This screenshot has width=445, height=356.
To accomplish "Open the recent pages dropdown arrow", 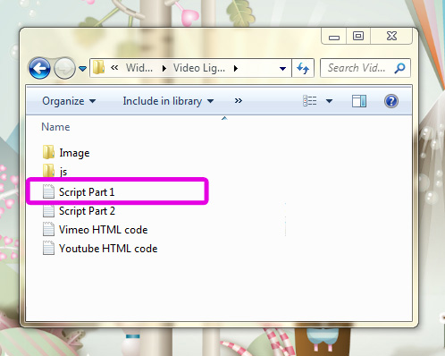I will [x=82, y=69].
